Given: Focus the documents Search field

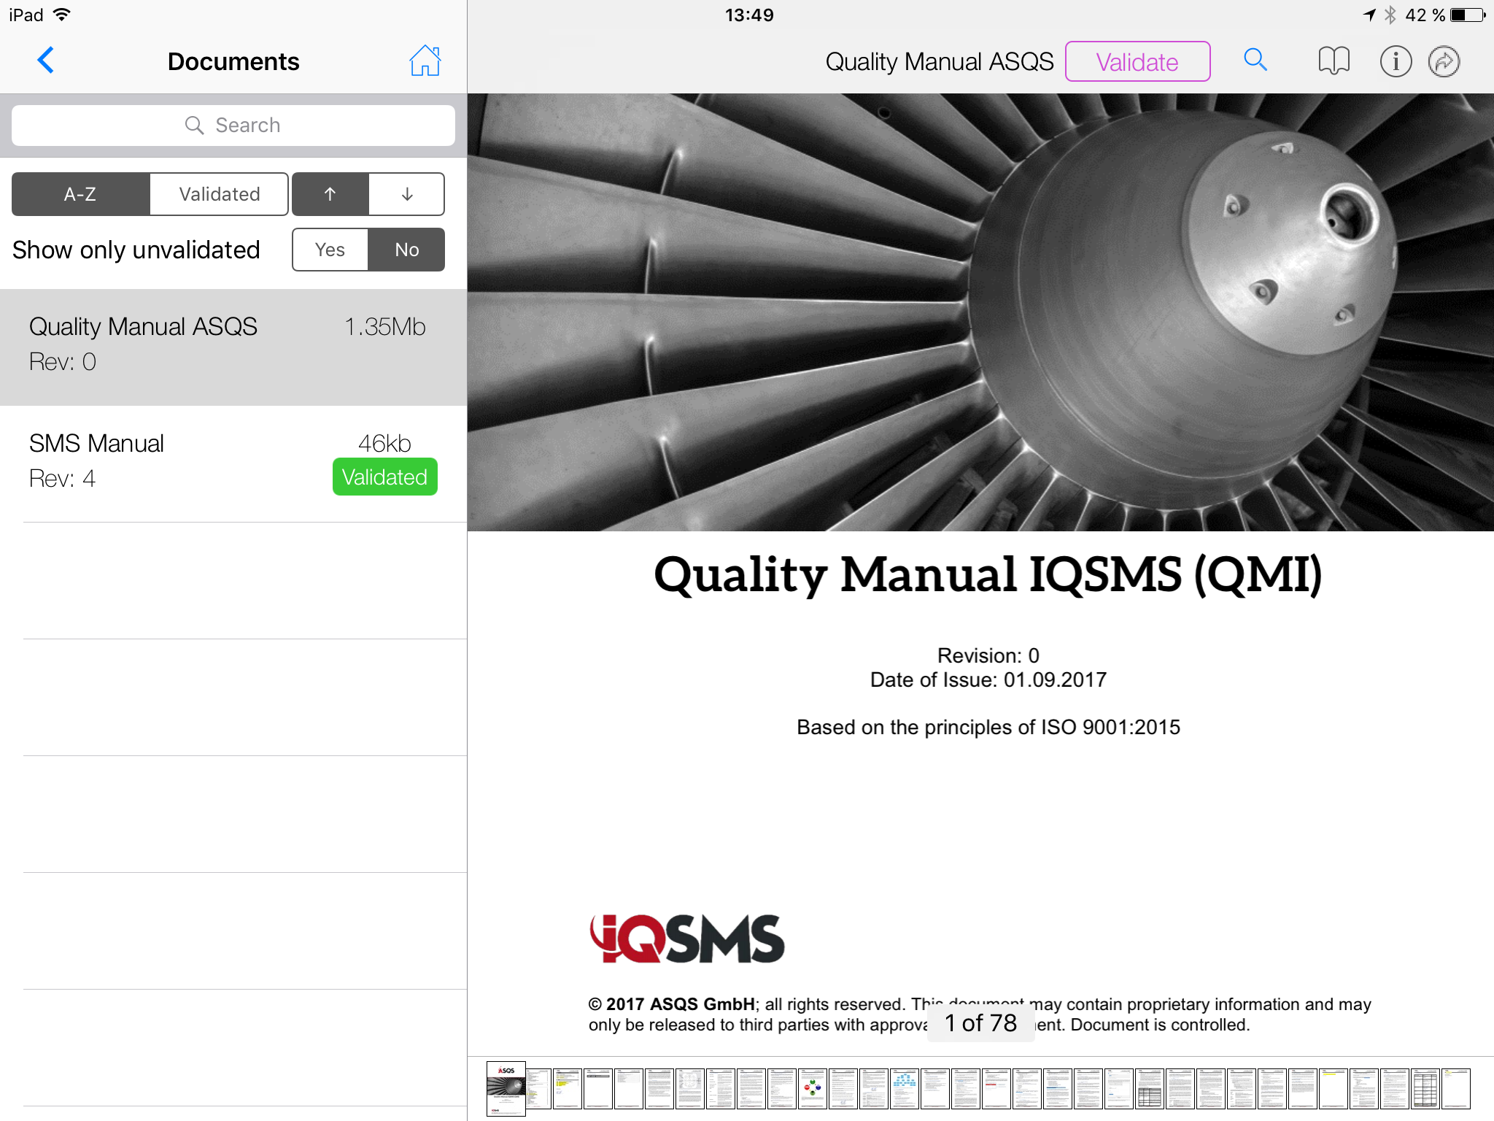Looking at the screenshot, I should (x=233, y=126).
